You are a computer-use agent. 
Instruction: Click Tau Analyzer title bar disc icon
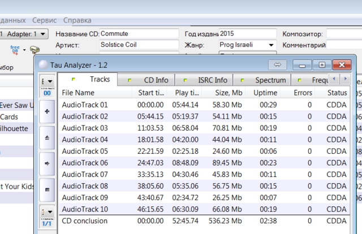[x=44, y=64]
